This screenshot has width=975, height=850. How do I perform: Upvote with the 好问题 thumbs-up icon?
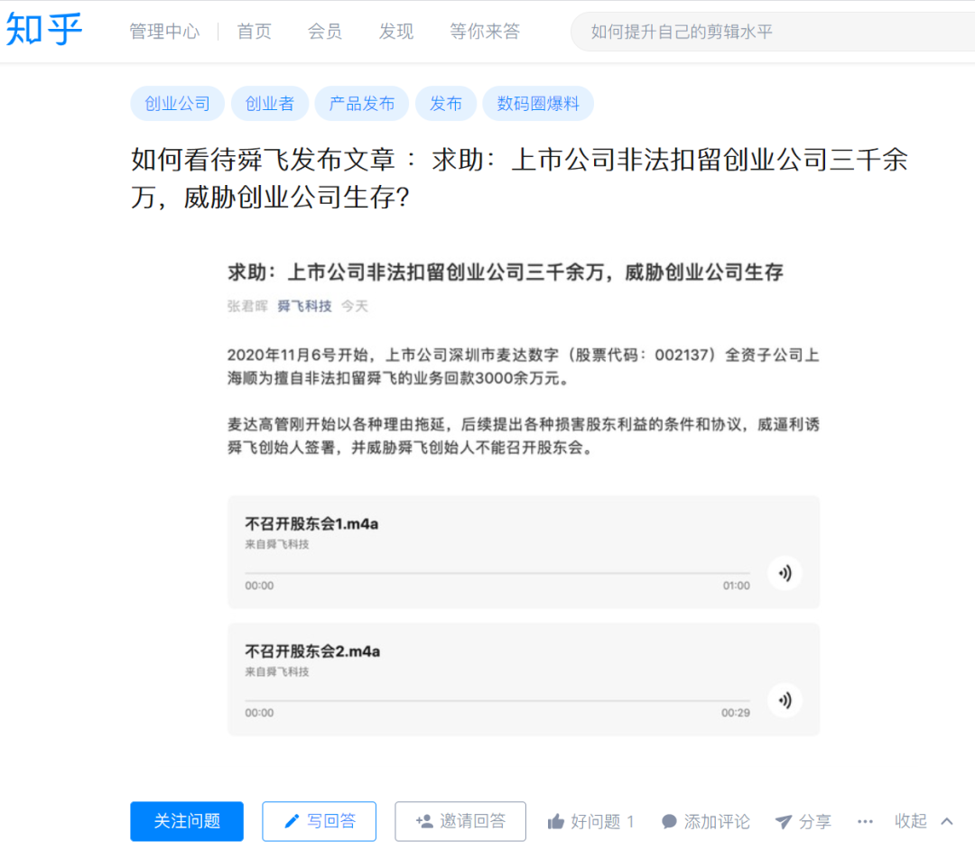555,822
